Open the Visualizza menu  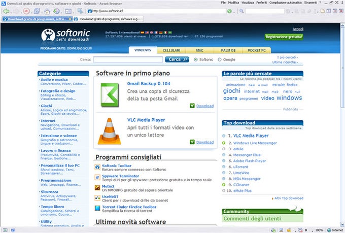point(248,3)
